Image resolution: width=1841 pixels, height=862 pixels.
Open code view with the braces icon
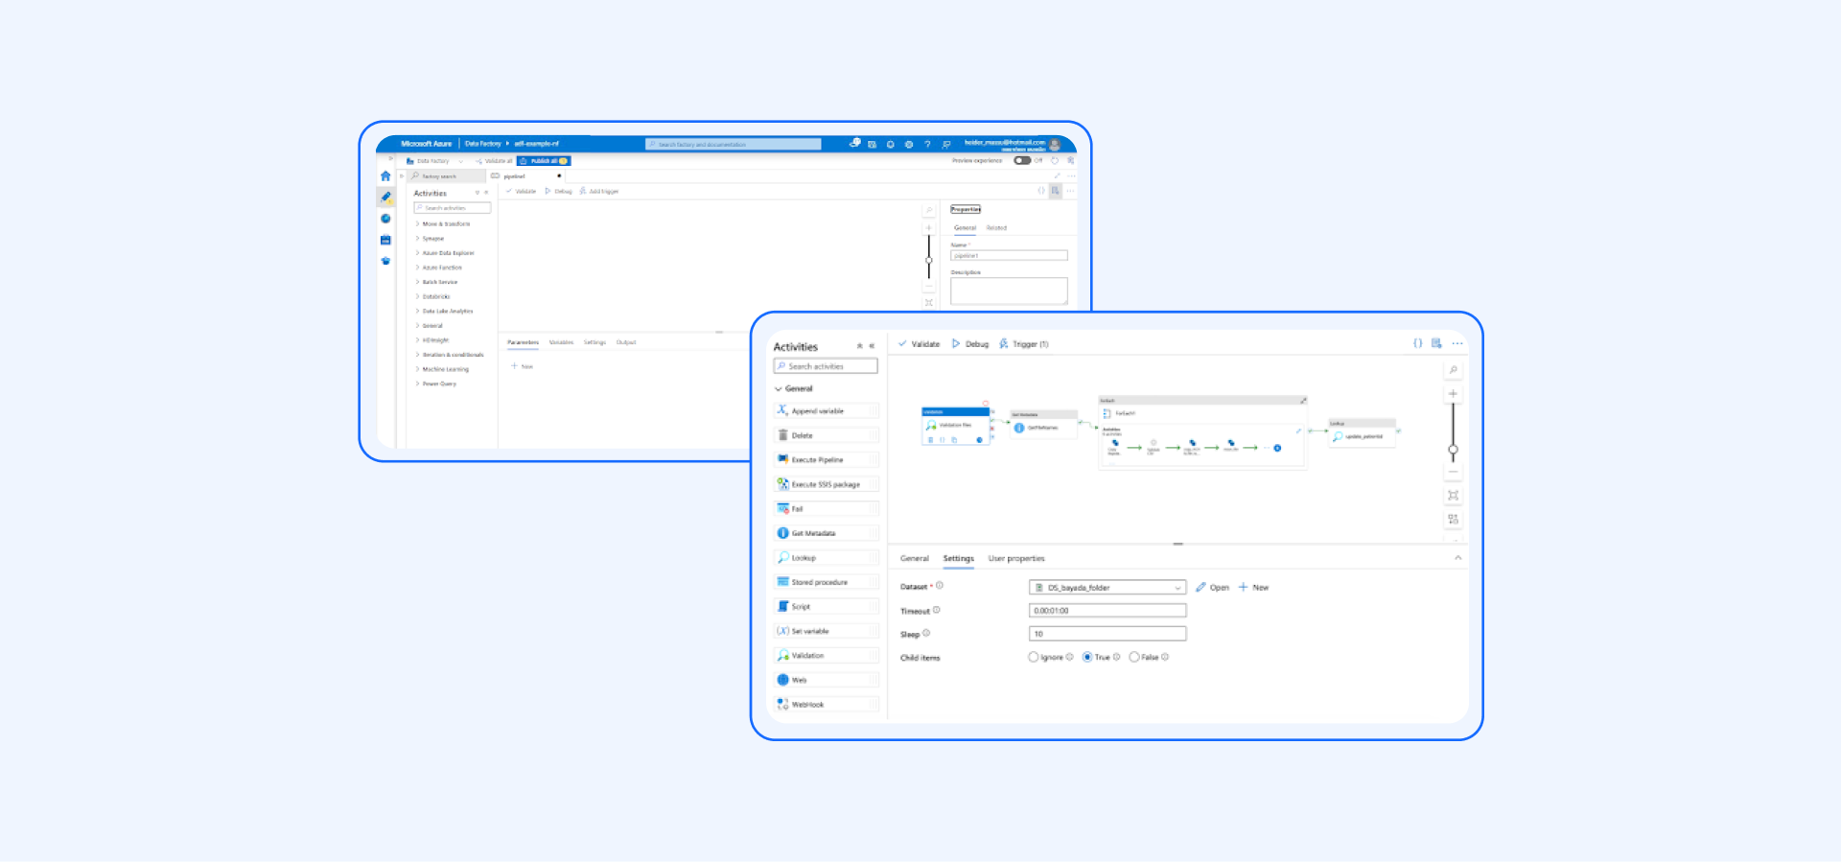pos(1417,343)
